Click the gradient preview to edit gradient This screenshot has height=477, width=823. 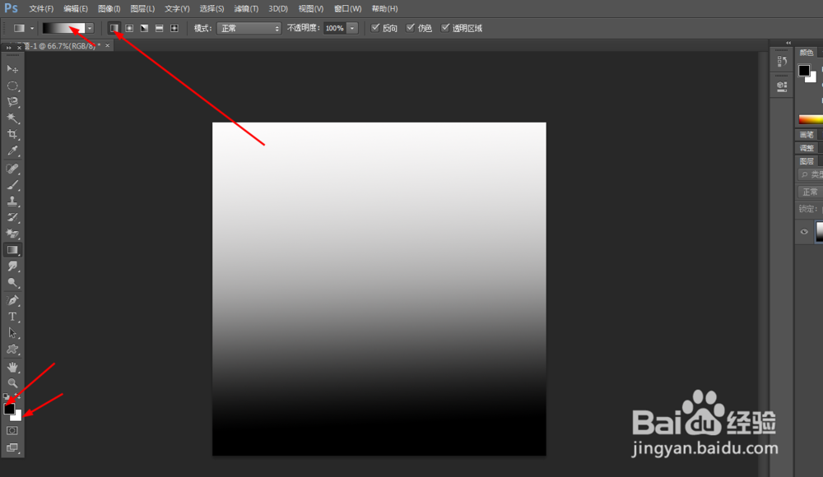[x=63, y=28]
